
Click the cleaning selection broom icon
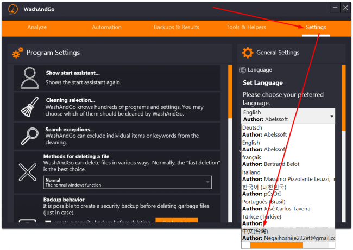click(30, 107)
